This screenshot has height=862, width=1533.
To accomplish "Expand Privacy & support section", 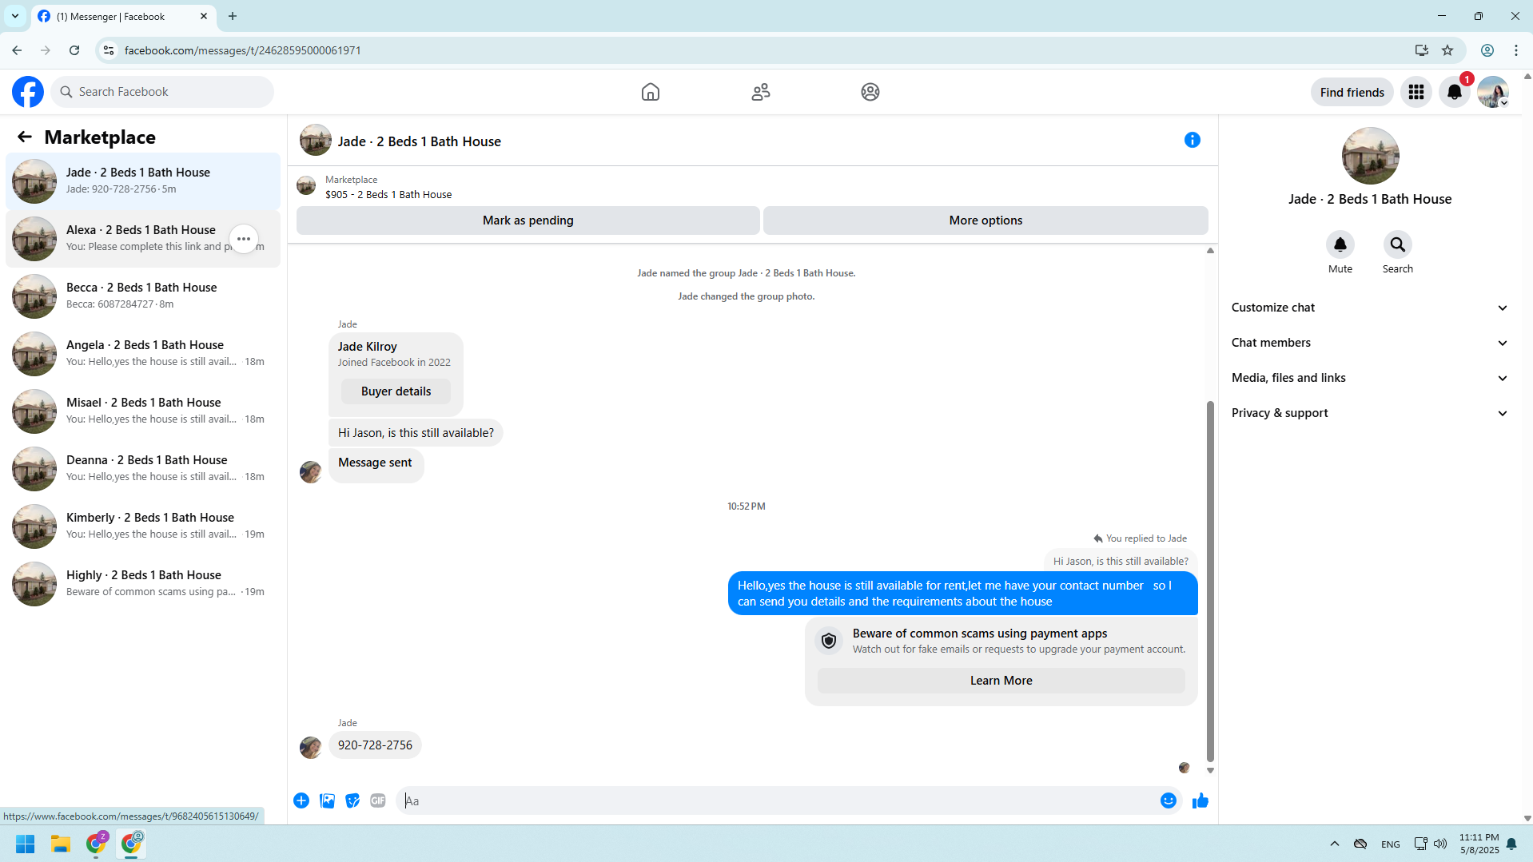I will (x=1370, y=413).
